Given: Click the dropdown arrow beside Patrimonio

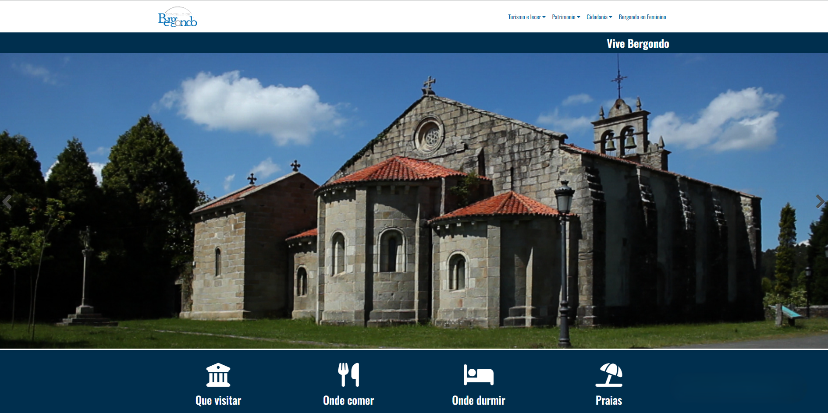Looking at the screenshot, I should (579, 17).
